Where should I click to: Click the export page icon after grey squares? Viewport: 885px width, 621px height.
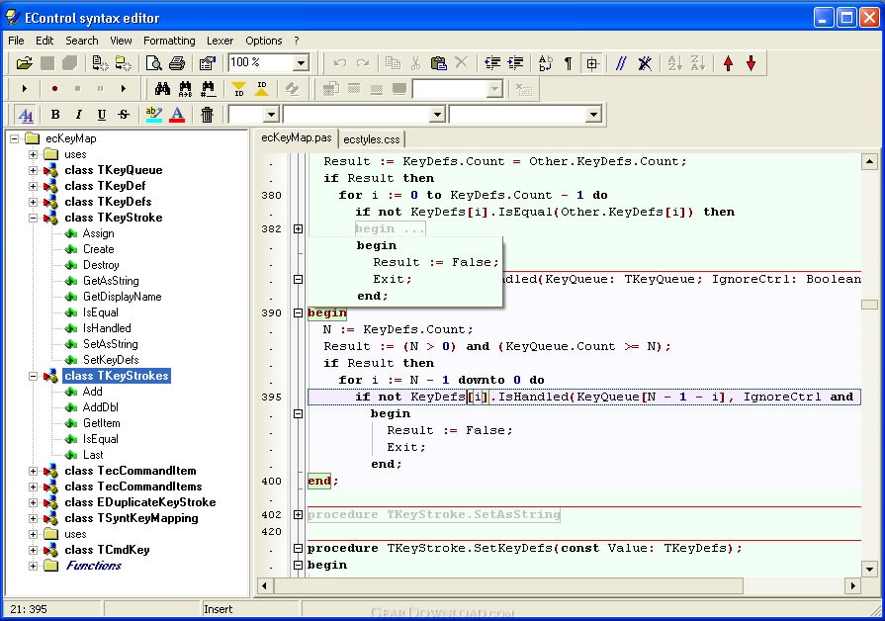click(101, 63)
